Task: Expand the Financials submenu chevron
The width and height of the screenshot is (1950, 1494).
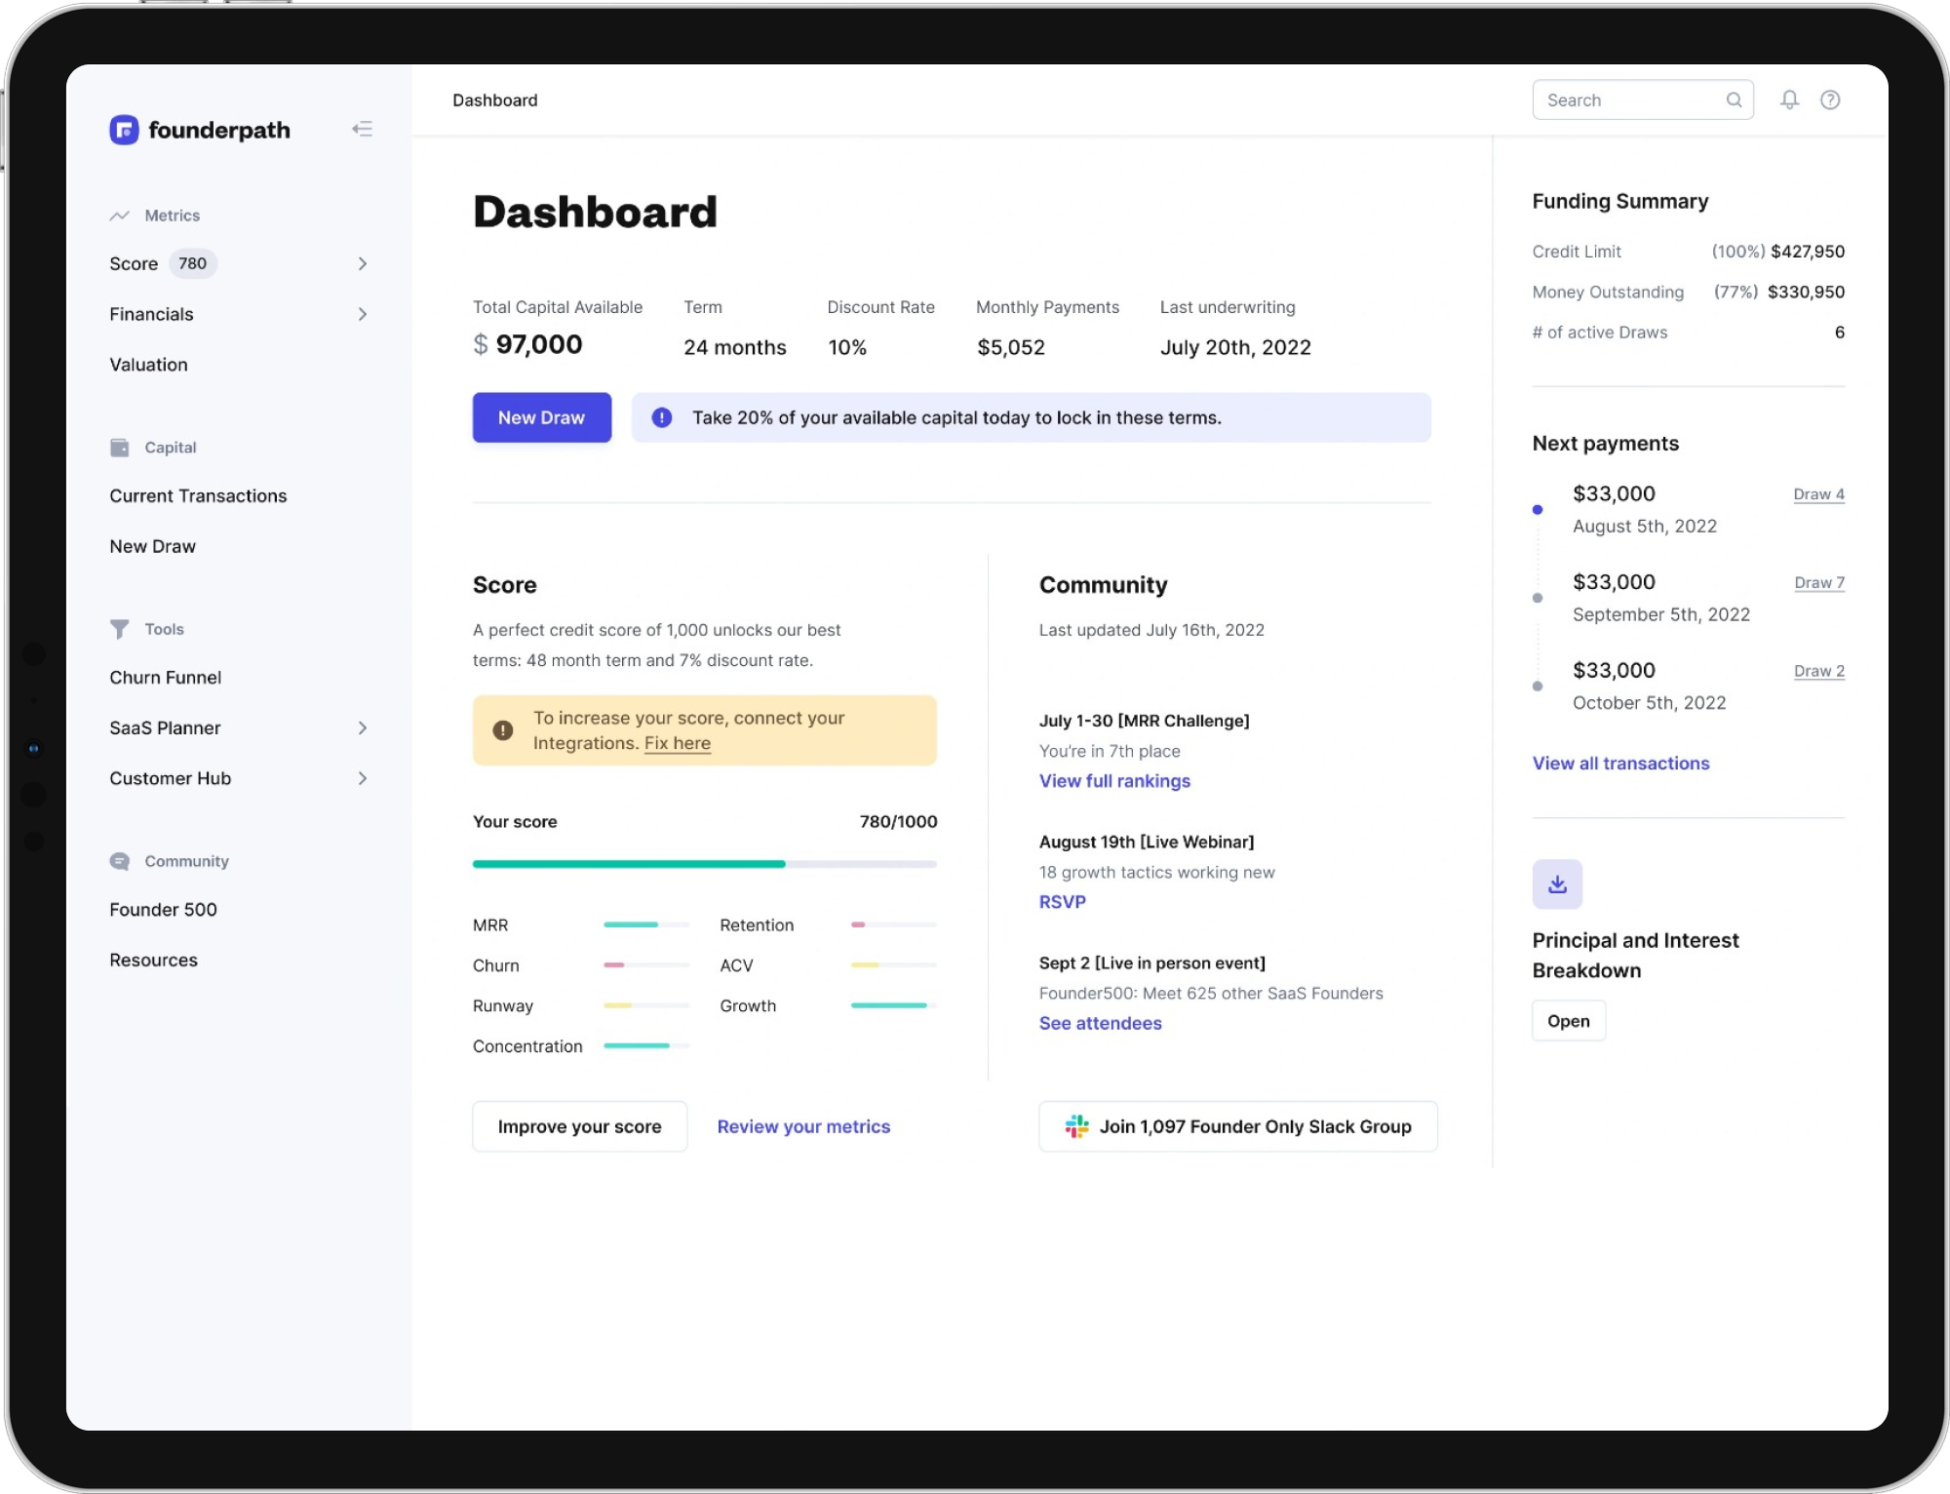Action: [362, 314]
